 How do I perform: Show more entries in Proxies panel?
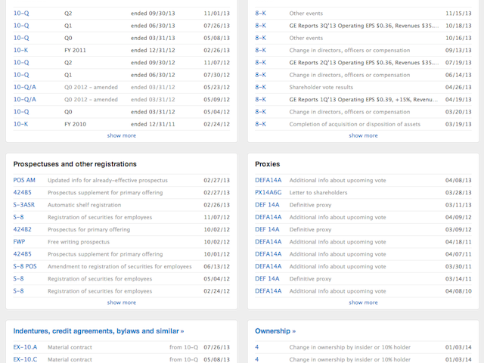click(363, 302)
